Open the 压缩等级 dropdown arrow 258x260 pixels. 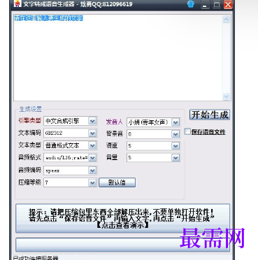click(x=92, y=182)
